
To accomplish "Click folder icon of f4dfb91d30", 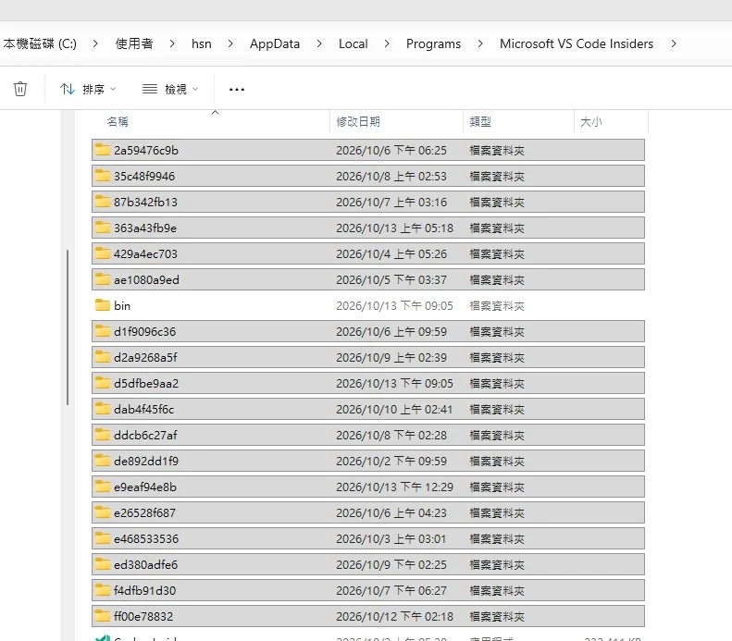I will [102, 590].
